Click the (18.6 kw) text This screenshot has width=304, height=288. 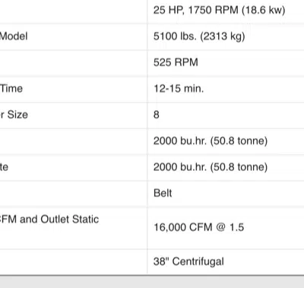[x=264, y=11]
